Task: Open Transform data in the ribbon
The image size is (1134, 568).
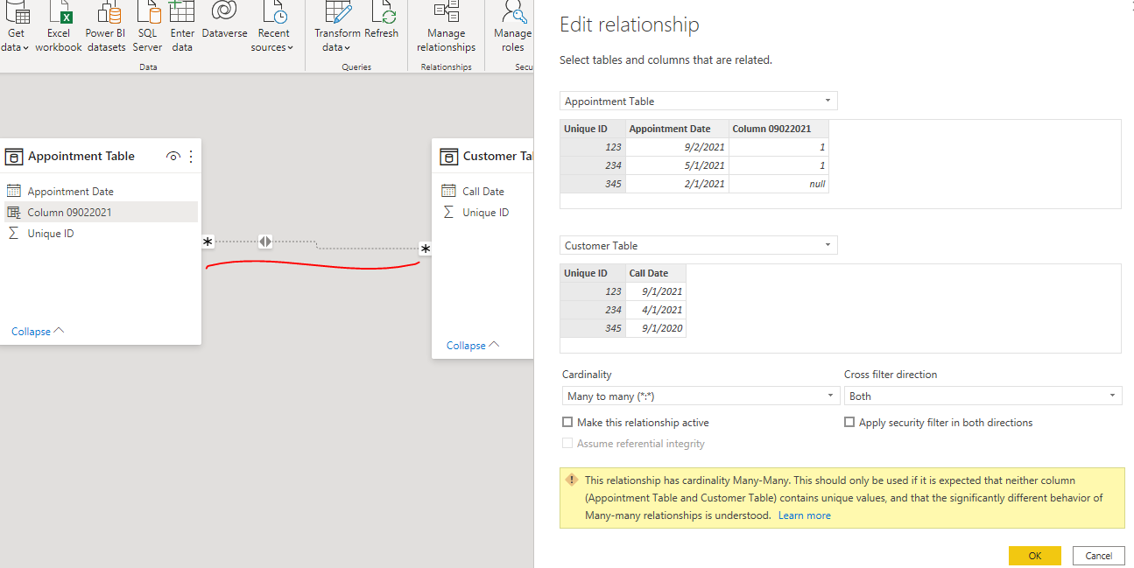Action: [x=337, y=26]
